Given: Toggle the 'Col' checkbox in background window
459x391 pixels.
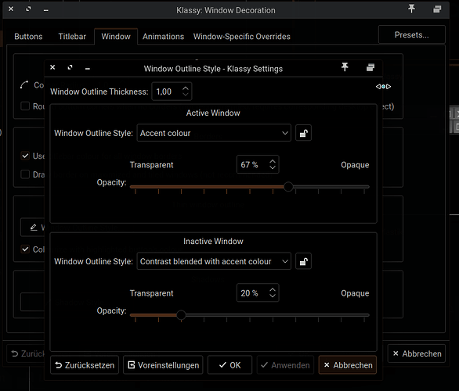Looking at the screenshot, I should point(25,249).
